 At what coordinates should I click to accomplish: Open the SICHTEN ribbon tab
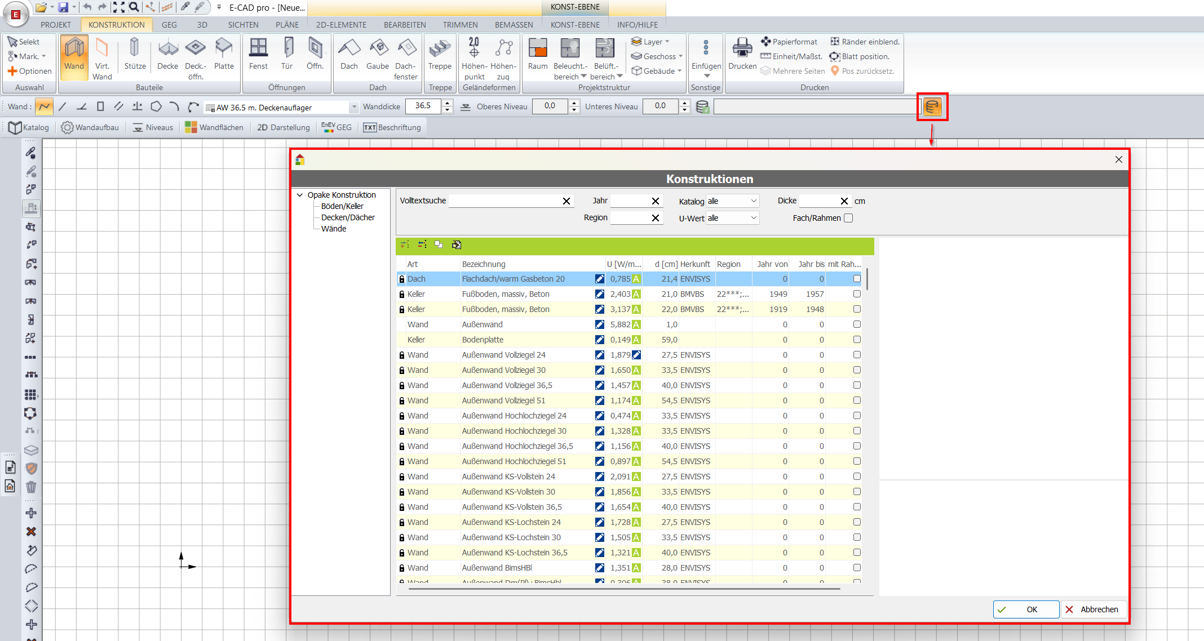click(x=243, y=25)
